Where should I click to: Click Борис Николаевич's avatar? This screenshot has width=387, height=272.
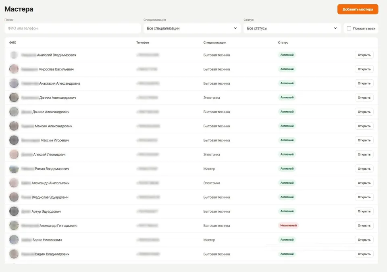point(14,240)
